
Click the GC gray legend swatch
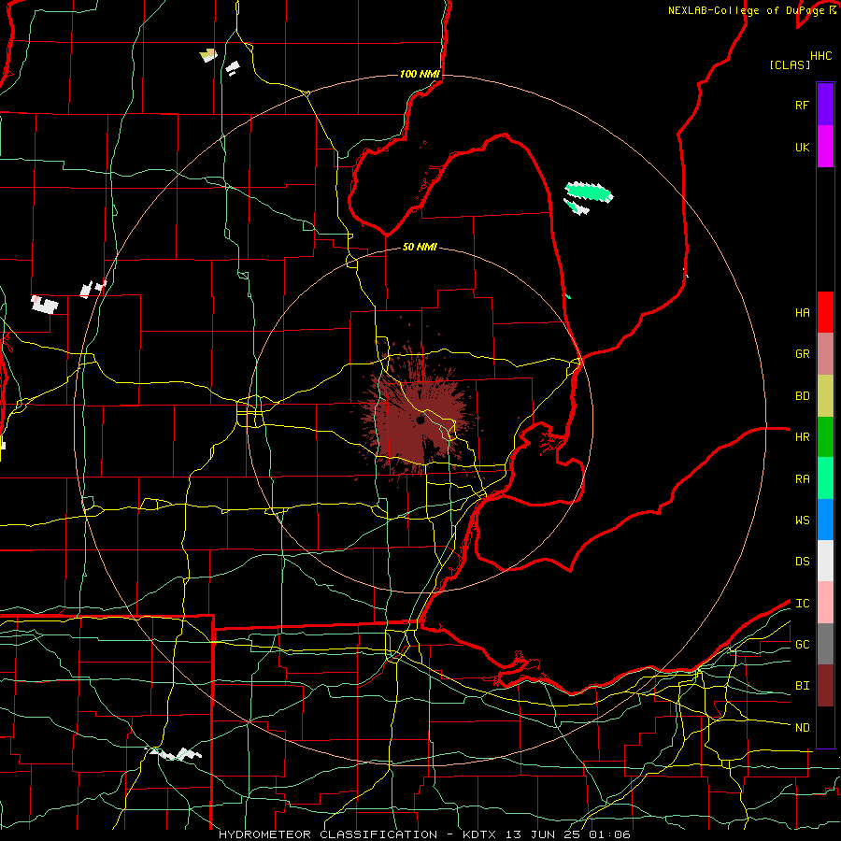(825, 644)
